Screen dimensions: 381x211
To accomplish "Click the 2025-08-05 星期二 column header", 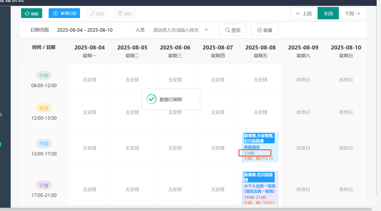I will [x=132, y=51].
